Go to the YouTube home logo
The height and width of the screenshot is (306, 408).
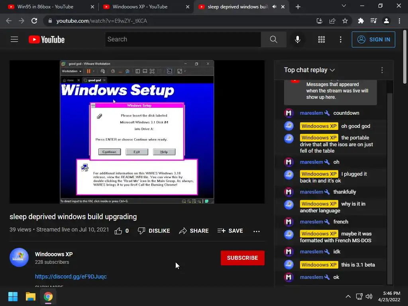tap(47, 39)
